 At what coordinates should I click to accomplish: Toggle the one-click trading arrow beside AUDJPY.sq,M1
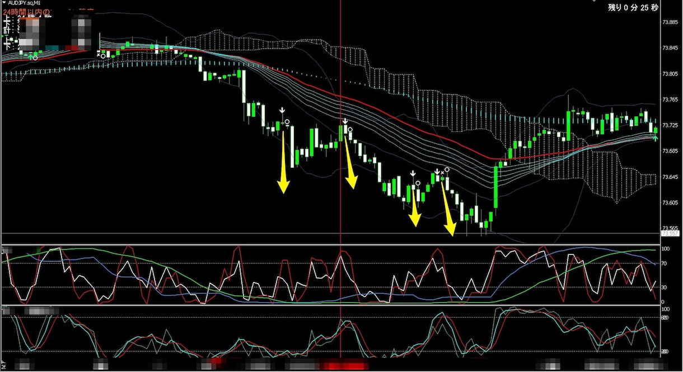point(4,3)
